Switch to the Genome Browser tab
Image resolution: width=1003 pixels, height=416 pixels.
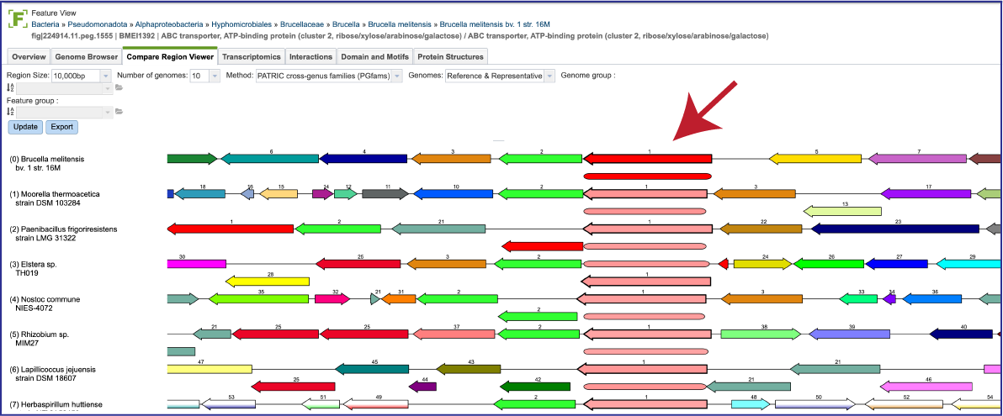[86, 57]
